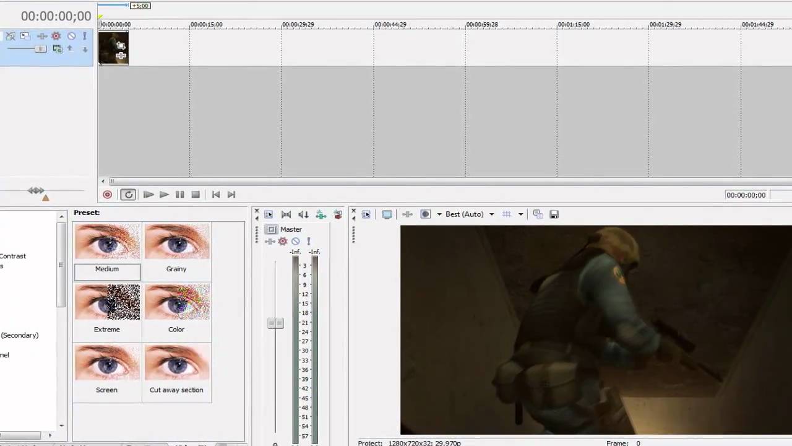792x446 pixels.
Task: Open Video Output FX in preview toolbar
Action: tap(407, 214)
